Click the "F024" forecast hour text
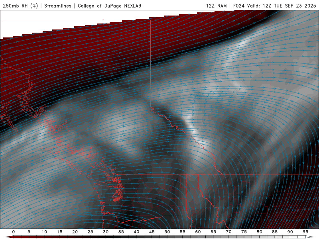Viewport: 319px width, 239px height. pyautogui.click(x=239, y=6)
